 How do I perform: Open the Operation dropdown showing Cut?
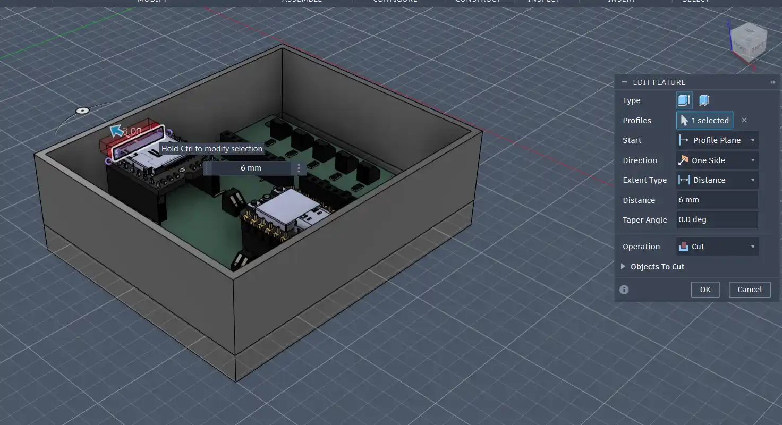[717, 246]
